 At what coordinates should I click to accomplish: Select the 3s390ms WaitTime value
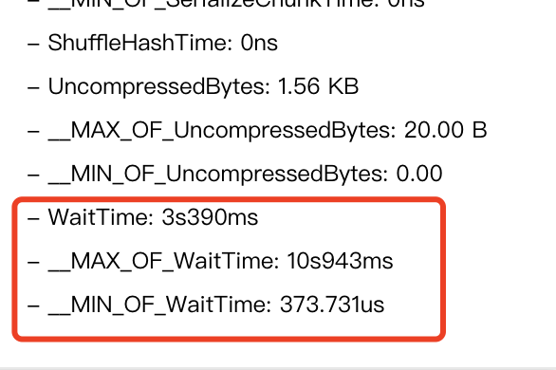pos(210,217)
